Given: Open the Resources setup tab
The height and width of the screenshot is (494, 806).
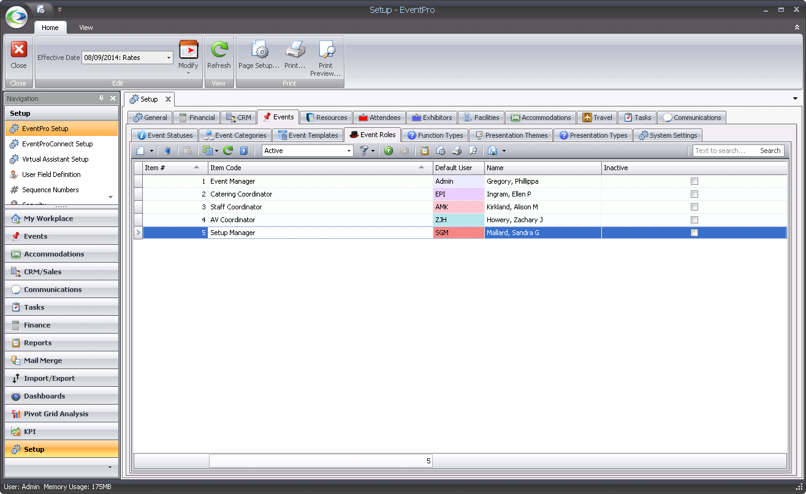Looking at the screenshot, I should point(326,118).
